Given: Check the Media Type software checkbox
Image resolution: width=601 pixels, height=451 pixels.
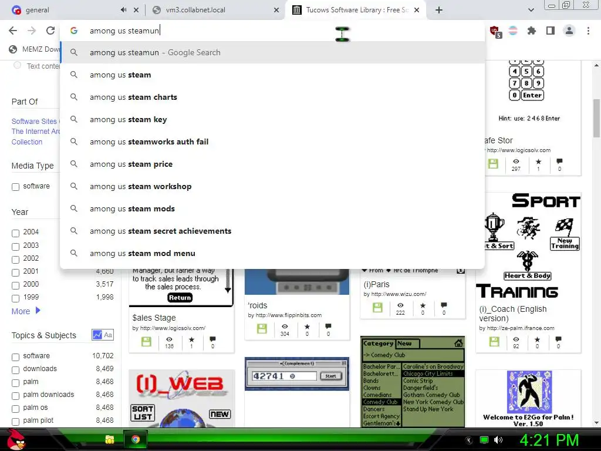Looking at the screenshot, I should point(15,187).
